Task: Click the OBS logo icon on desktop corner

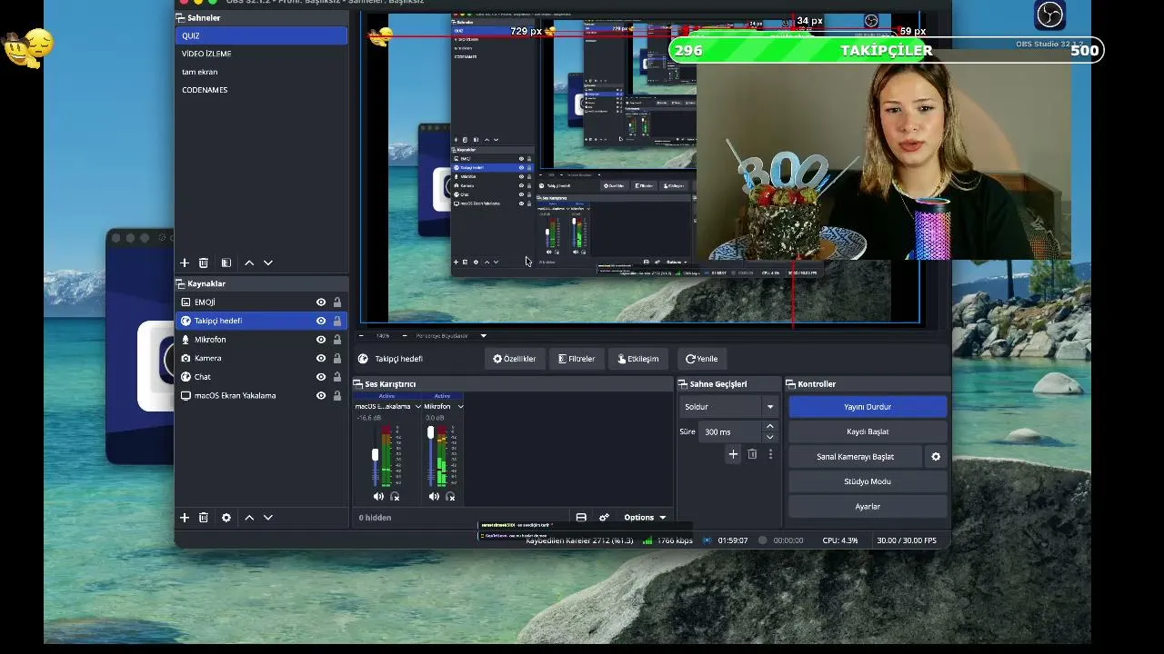Action: [1050, 15]
